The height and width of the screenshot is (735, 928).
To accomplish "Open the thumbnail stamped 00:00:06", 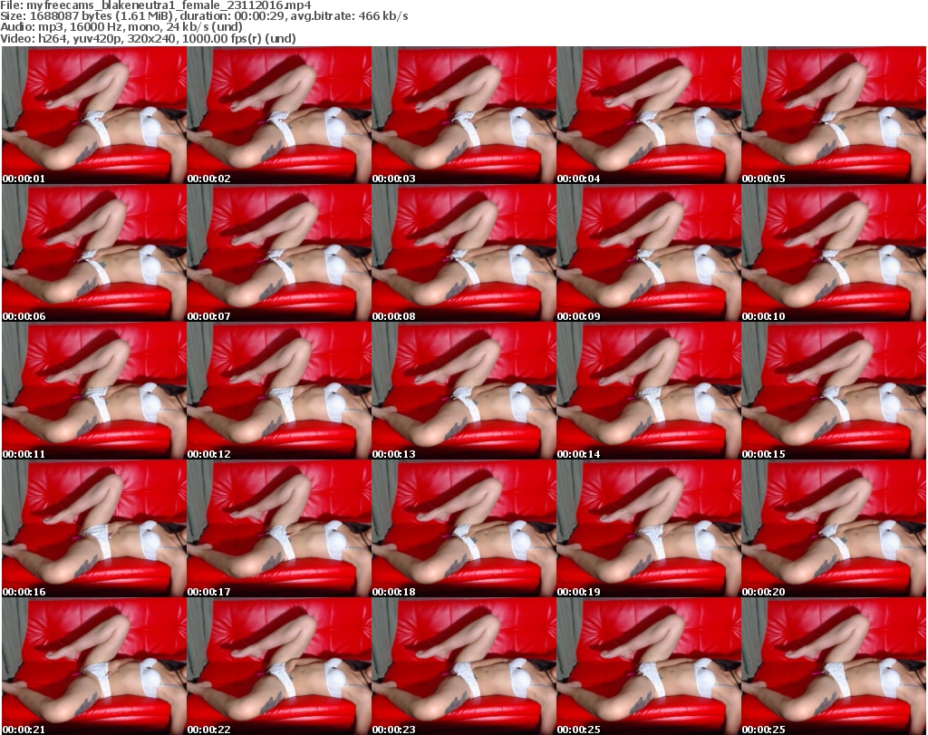I will pyautogui.click(x=94, y=253).
